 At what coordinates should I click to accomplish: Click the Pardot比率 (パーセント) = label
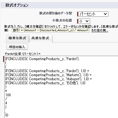click(x=23, y=54)
